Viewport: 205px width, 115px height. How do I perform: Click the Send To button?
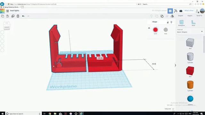(199, 16)
